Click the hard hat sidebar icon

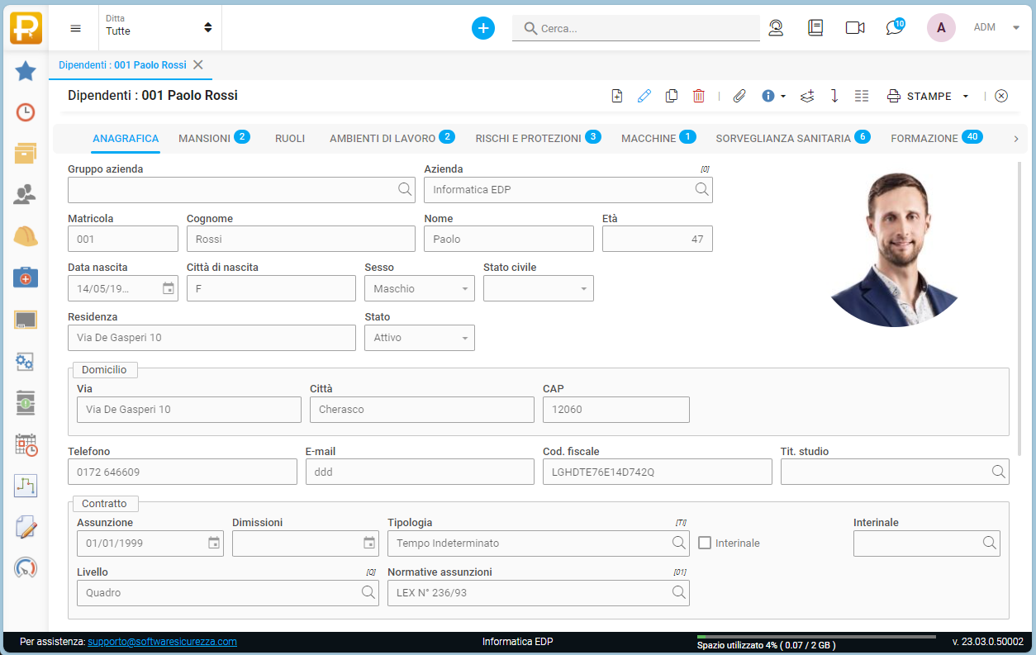pos(26,236)
